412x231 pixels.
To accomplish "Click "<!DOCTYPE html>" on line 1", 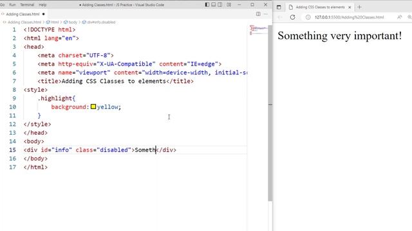I will (x=50, y=30).
